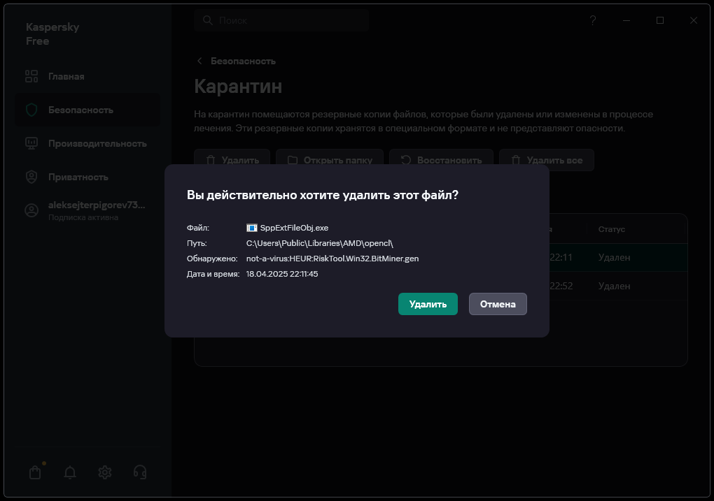Open the headset support icon
The image size is (714, 501).
click(140, 472)
